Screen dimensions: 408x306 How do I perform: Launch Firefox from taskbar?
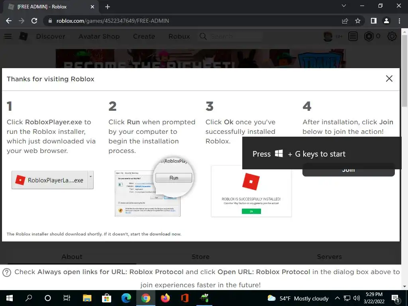[165, 298]
